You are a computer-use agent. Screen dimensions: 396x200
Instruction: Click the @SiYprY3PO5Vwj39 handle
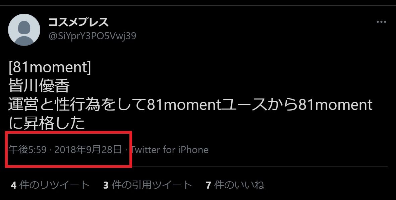point(93,36)
